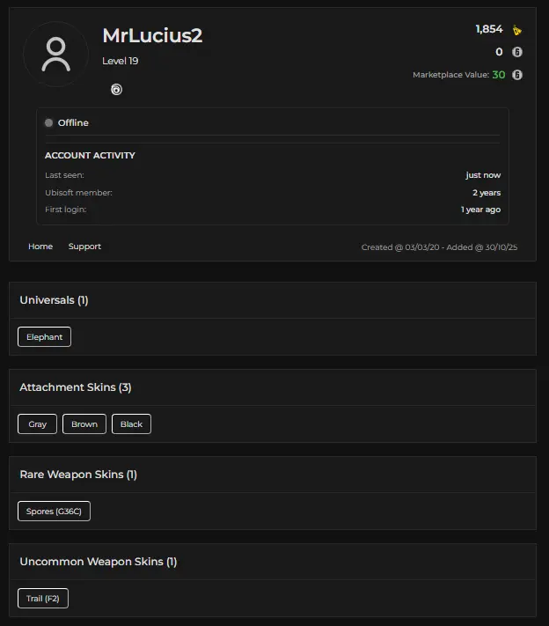Open the Support tab
The width and height of the screenshot is (549, 626).
(84, 247)
